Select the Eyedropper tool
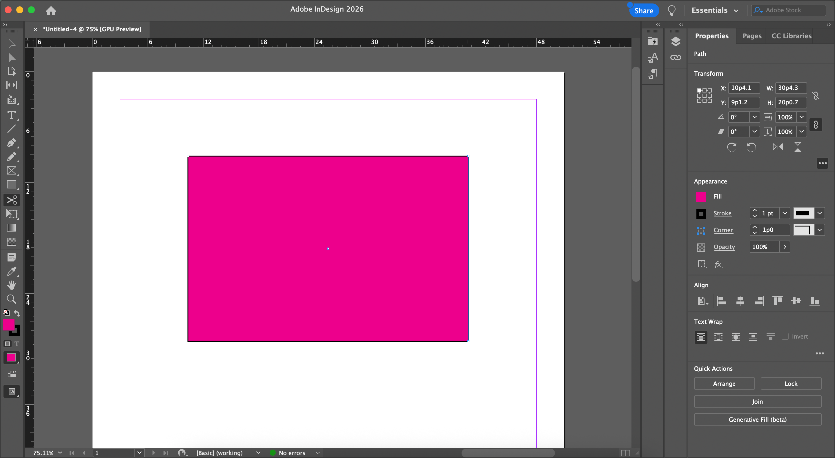Viewport: 835px width, 458px height. pos(11,271)
